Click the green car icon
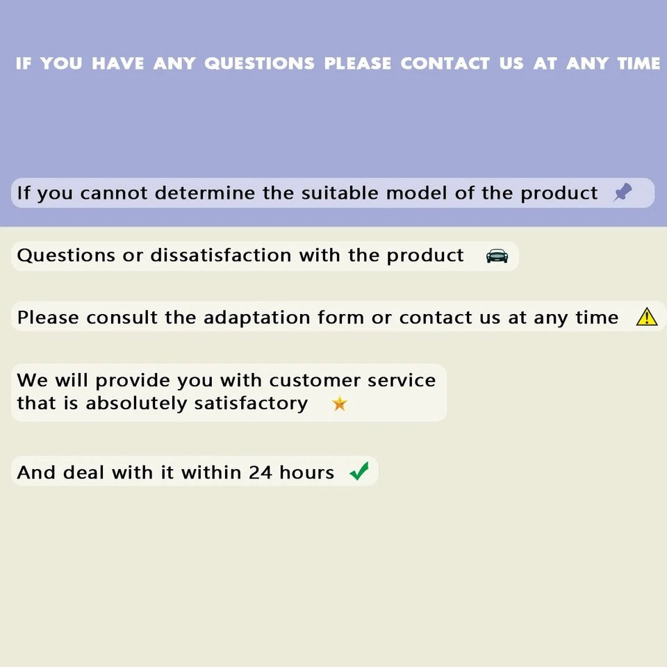Image resolution: width=667 pixels, height=667 pixels. point(497,256)
